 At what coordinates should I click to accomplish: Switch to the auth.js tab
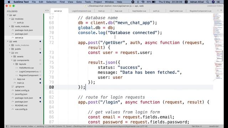(x=156, y=11)
